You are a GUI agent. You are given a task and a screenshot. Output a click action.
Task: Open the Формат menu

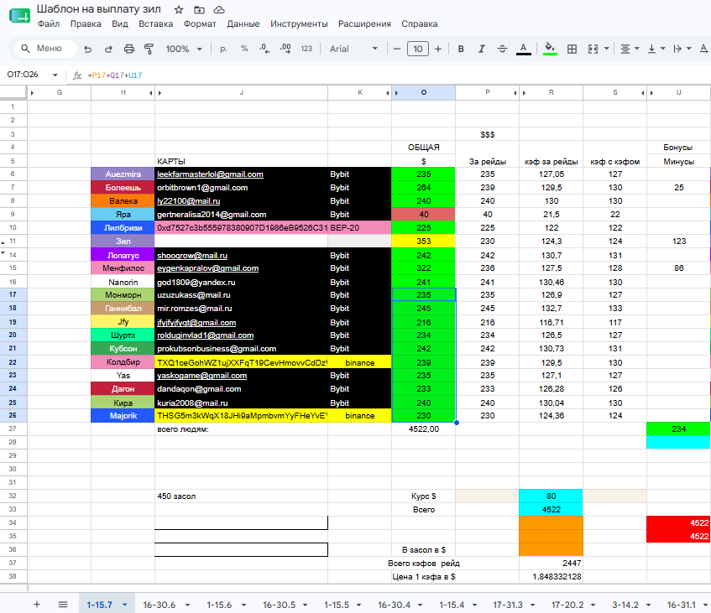point(200,24)
